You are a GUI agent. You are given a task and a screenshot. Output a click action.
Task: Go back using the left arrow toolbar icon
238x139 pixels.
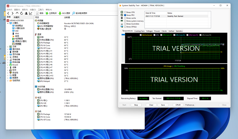tap(8, 13)
